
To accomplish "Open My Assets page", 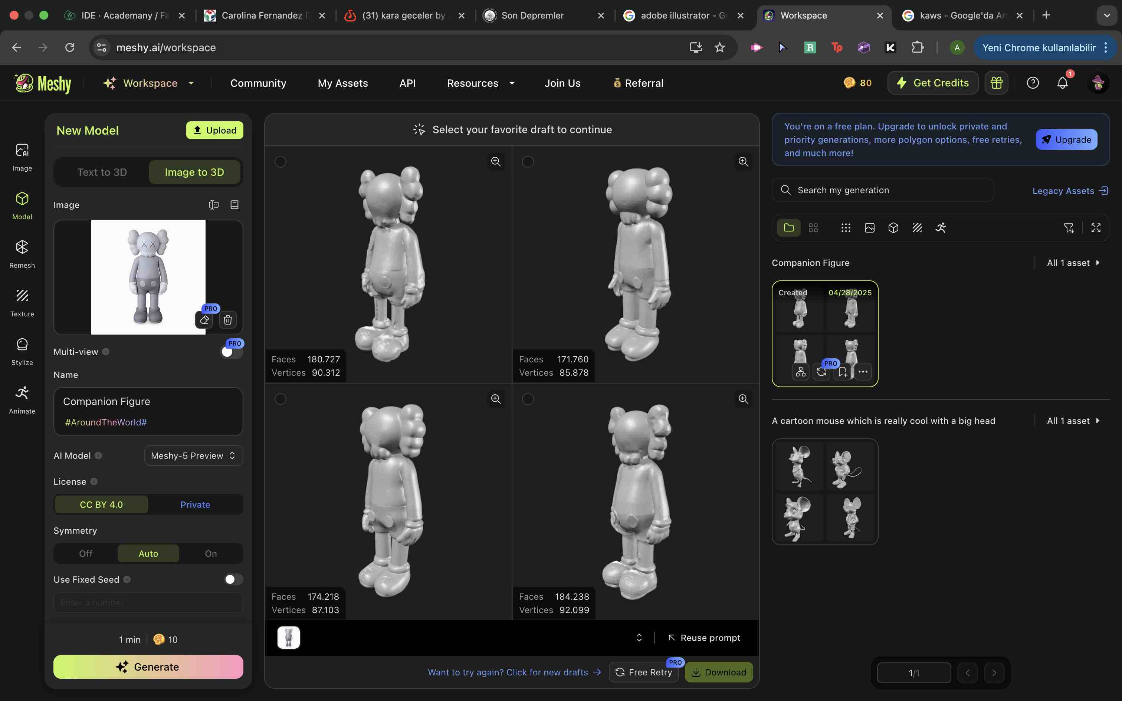I will 342,83.
